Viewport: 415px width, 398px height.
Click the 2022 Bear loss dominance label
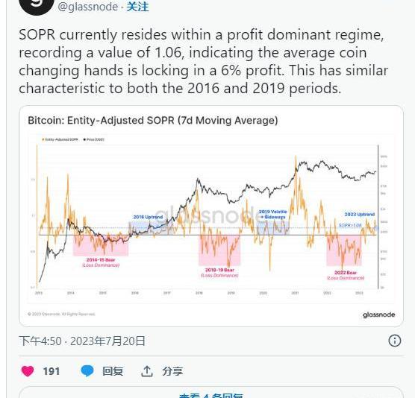point(346,275)
